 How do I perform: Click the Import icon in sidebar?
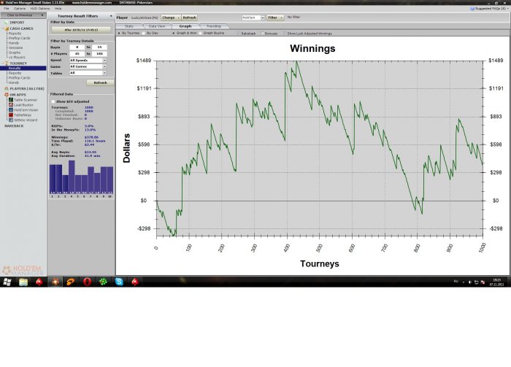click(x=6, y=23)
